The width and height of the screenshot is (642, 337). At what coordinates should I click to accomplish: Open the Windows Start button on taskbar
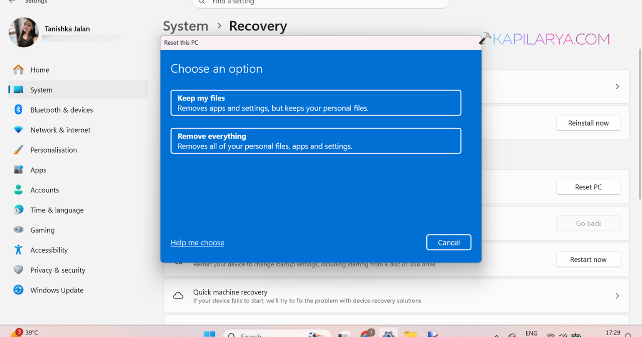click(210, 333)
